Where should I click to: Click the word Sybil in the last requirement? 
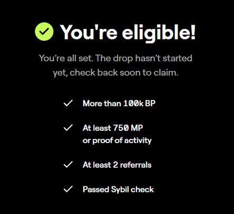pyautogui.click(x=120, y=190)
